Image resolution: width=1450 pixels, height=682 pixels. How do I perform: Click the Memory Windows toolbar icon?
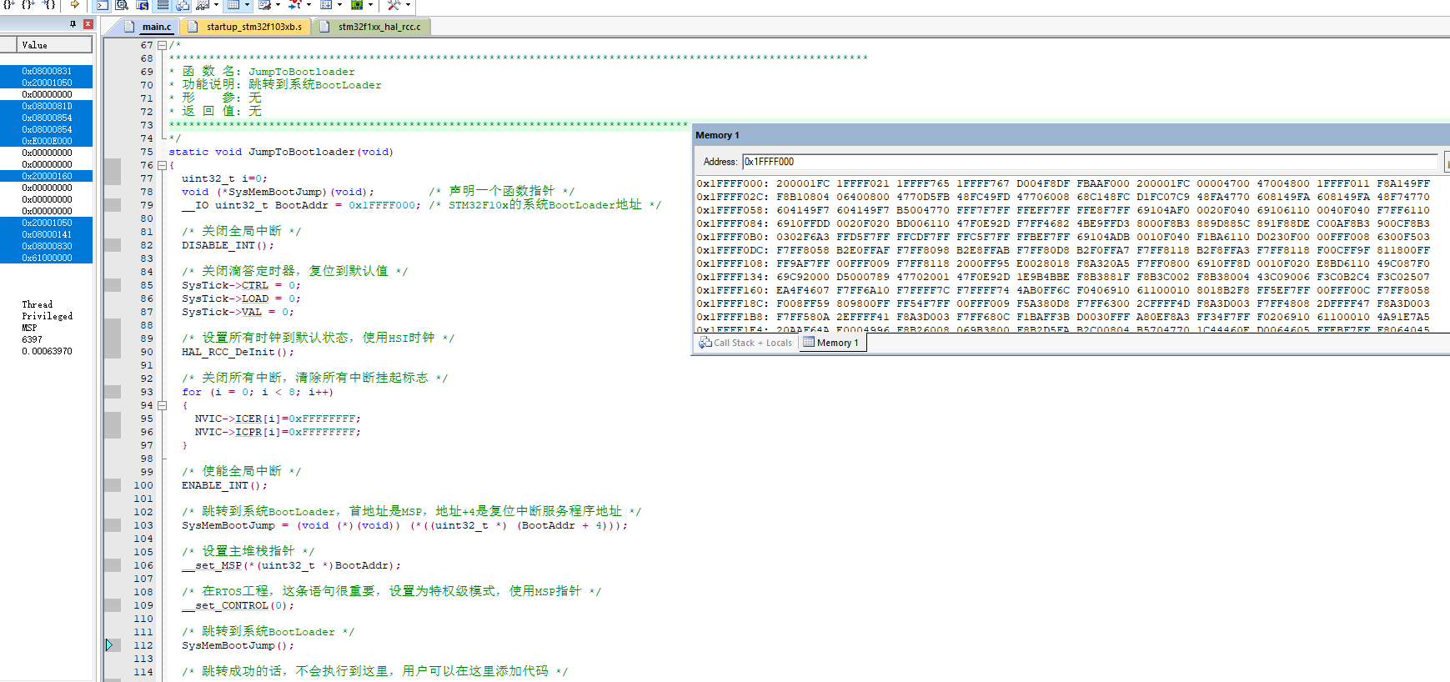click(x=233, y=4)
